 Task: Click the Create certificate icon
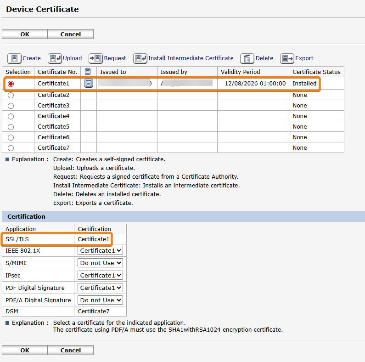click(14, 58)
